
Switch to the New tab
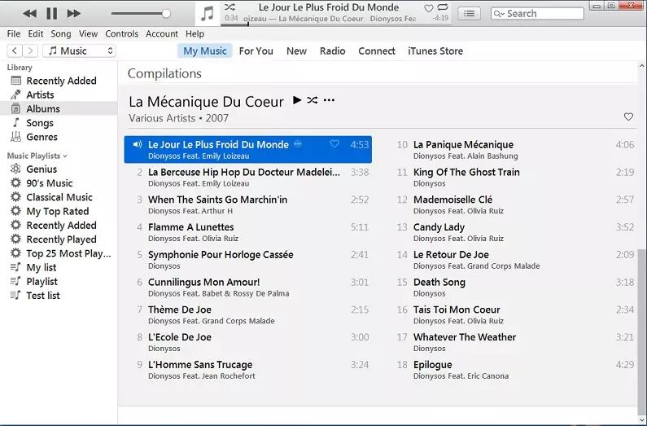(297, 51)
